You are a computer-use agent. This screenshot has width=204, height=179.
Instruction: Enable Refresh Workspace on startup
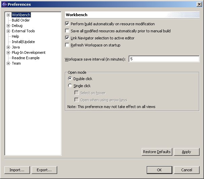tap(67, 45)
